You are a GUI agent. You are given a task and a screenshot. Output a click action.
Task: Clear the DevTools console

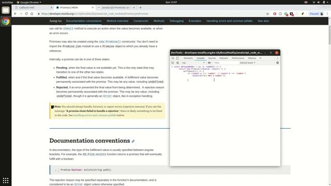tap(177, 63)
